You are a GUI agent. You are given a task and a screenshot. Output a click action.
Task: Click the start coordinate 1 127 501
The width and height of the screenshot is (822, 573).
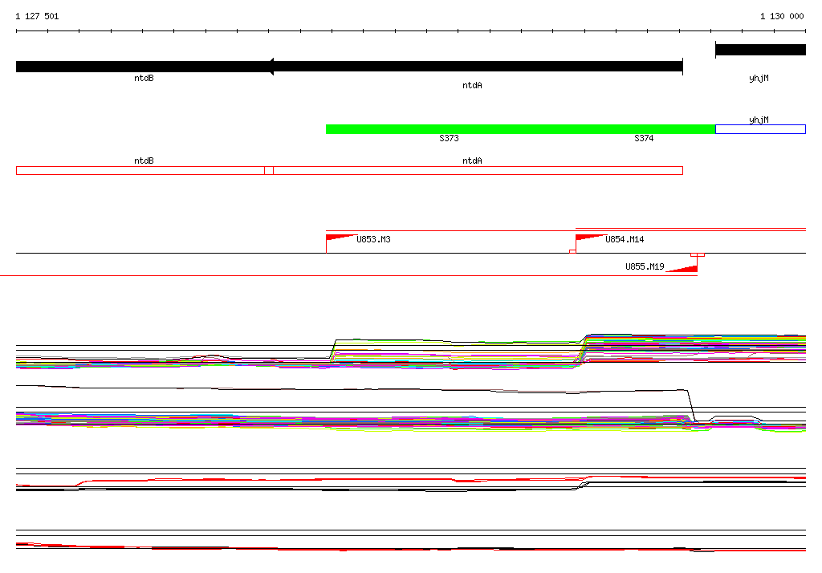click(x=37, y=16)
